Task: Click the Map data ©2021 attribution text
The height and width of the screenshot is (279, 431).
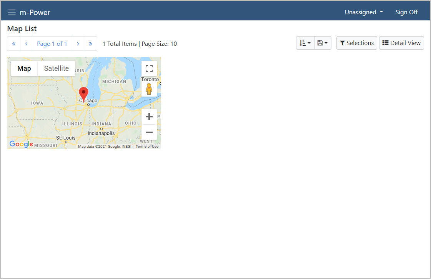Action: click(105, 146)
